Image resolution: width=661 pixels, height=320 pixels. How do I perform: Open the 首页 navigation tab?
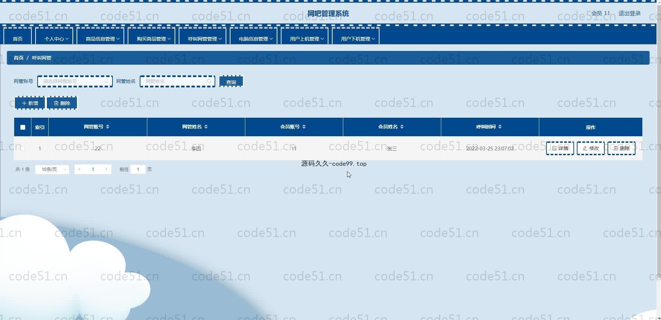pos(18,36)
